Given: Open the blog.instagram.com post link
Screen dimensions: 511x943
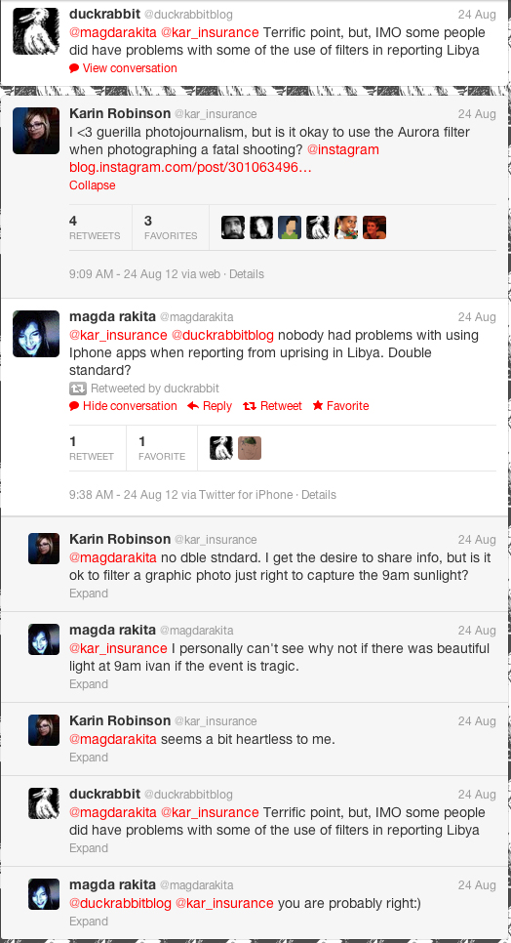Looking at the screenshot, I should [x=191, y=167].
